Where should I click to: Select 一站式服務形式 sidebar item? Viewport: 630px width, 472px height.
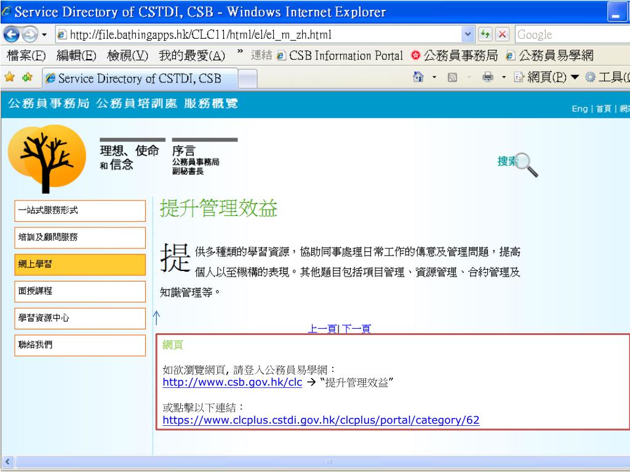tap(80, 211)
